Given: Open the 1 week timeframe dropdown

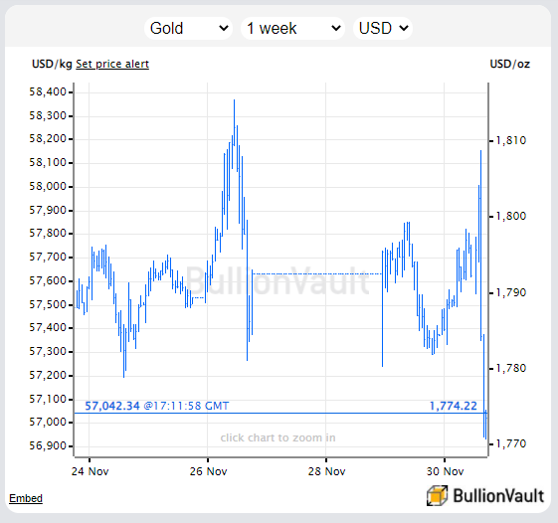Looking at the screenshot, I should 292,28.
